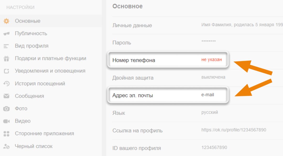Click the video camera icon for Видео

pos(6,121)
